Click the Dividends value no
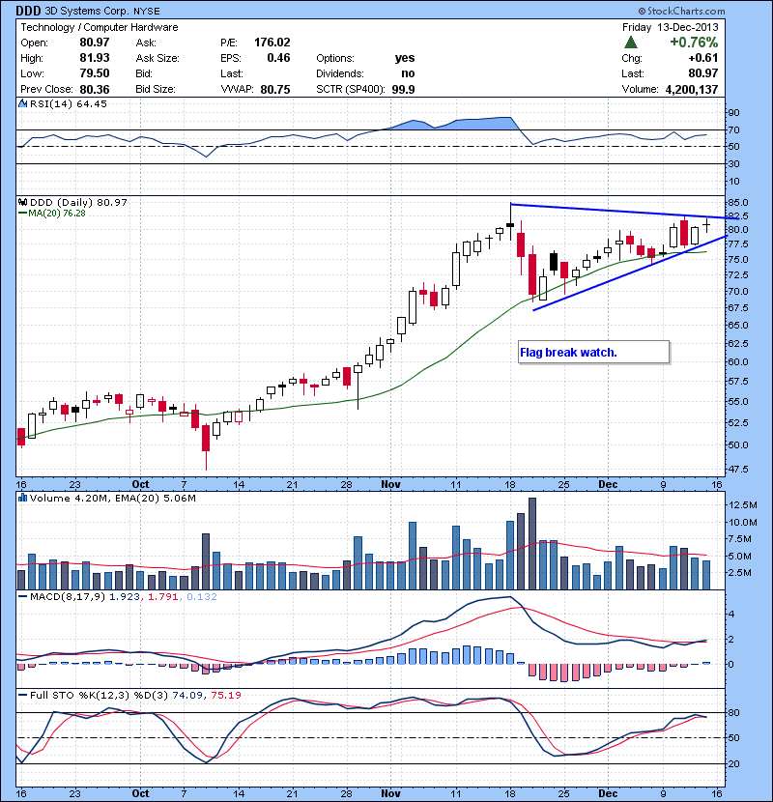This screenshot has width=773, height=802. 408,73
